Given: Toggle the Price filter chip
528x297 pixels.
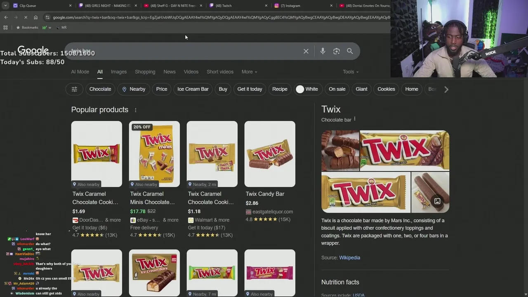Looking at the screenshot, I should pyautogui.click(x=162, y=89).
